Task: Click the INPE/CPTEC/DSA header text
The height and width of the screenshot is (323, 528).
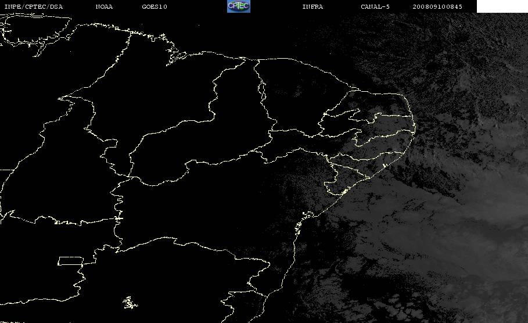Action: [33, 7]
